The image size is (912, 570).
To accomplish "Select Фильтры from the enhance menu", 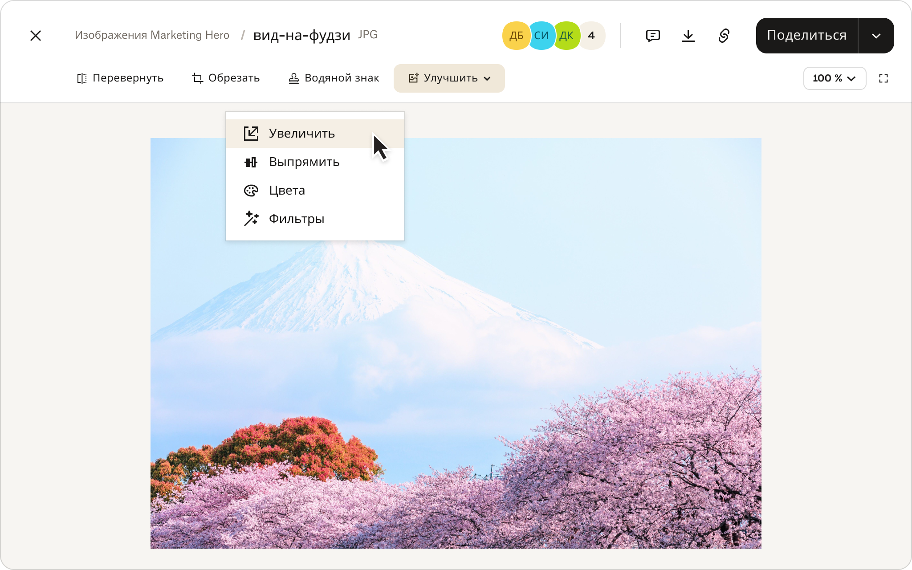I will click(x=315, y=219).
